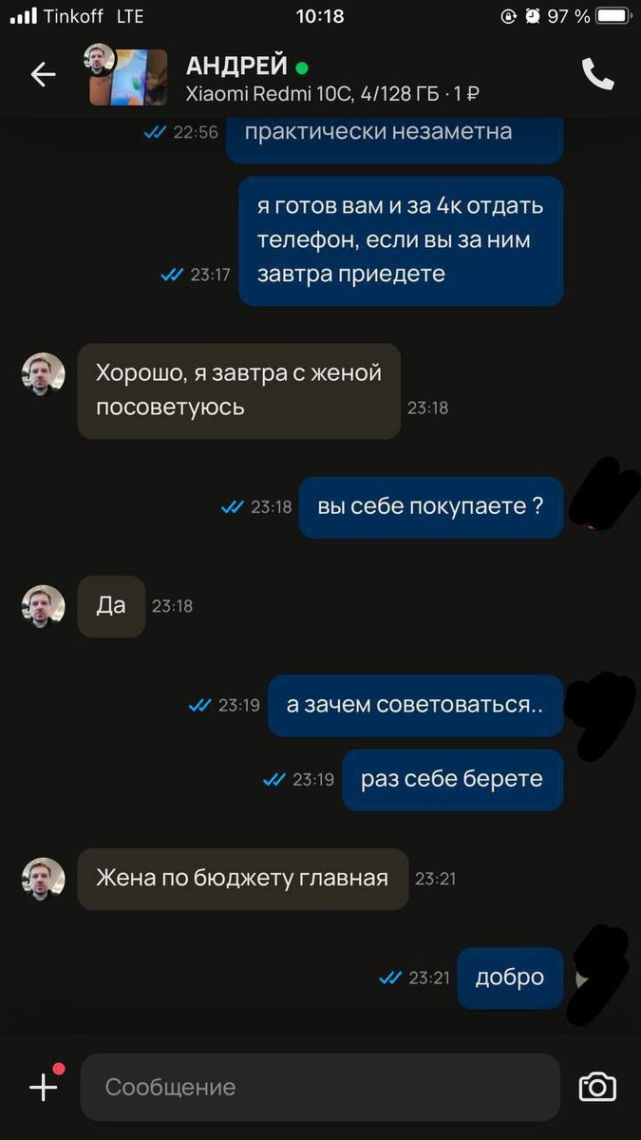Open the camera icon beside the message field
641x1140 pixels.
click(597, 1087)
